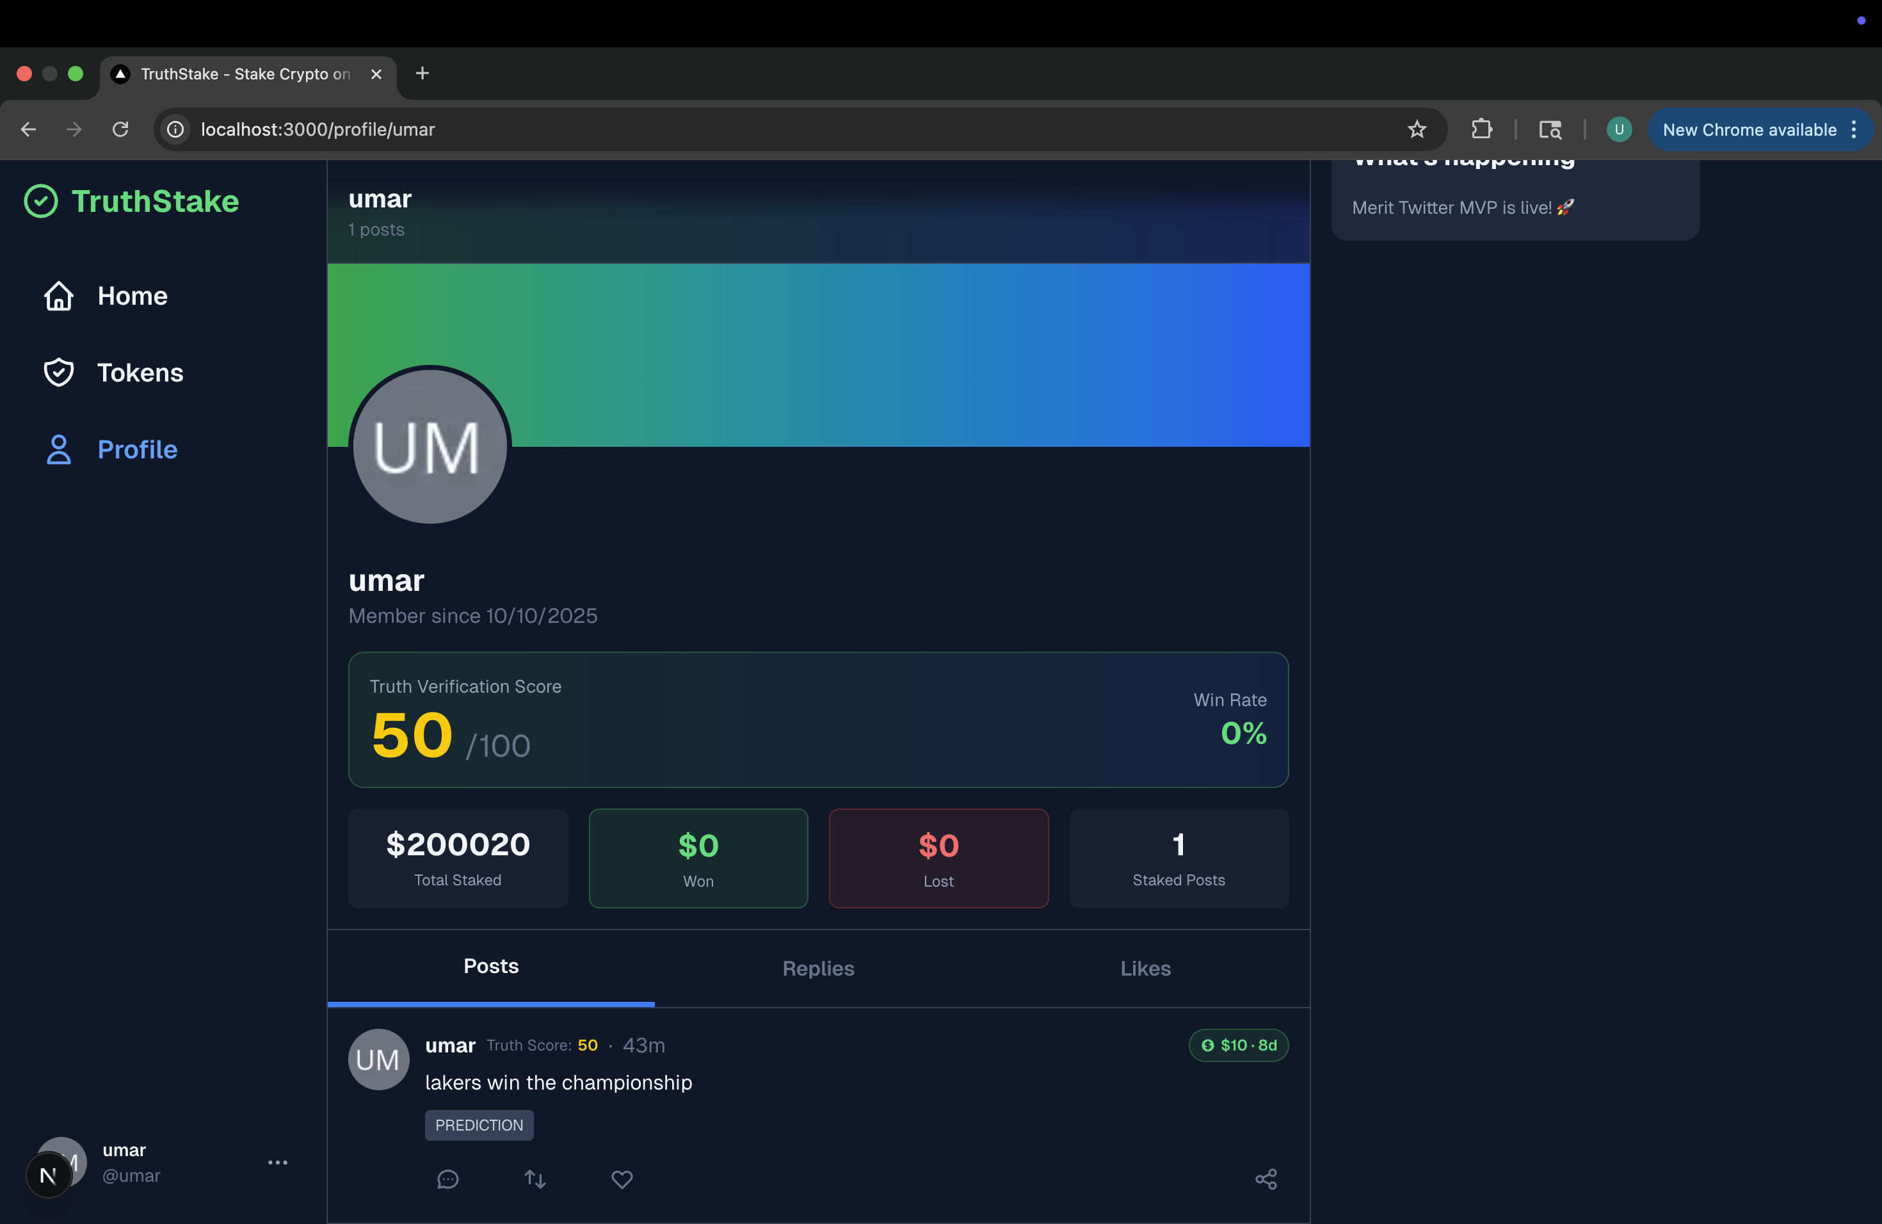Click the site information icon
The width and height of the screenshot is (1882, 1224).
point(175,129)
